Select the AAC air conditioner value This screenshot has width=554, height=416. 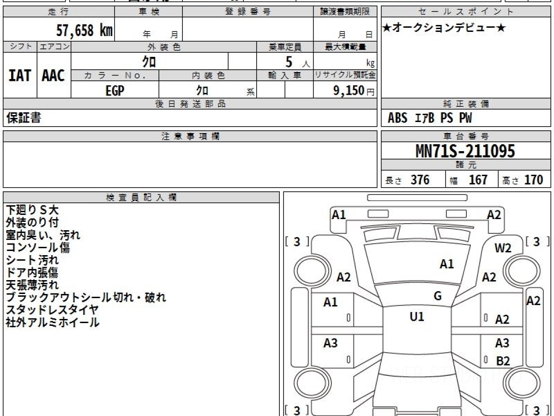pos(54,76)
